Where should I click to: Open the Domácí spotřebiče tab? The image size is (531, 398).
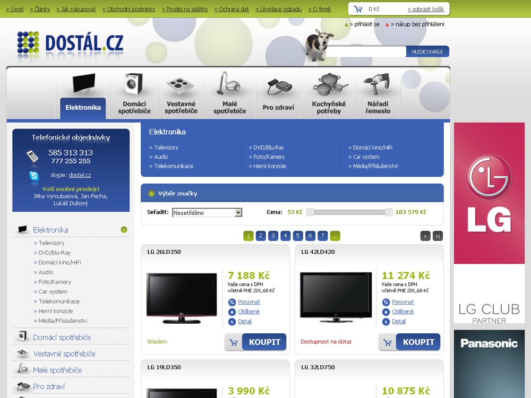pyautogui.click(x=134, y=108)
